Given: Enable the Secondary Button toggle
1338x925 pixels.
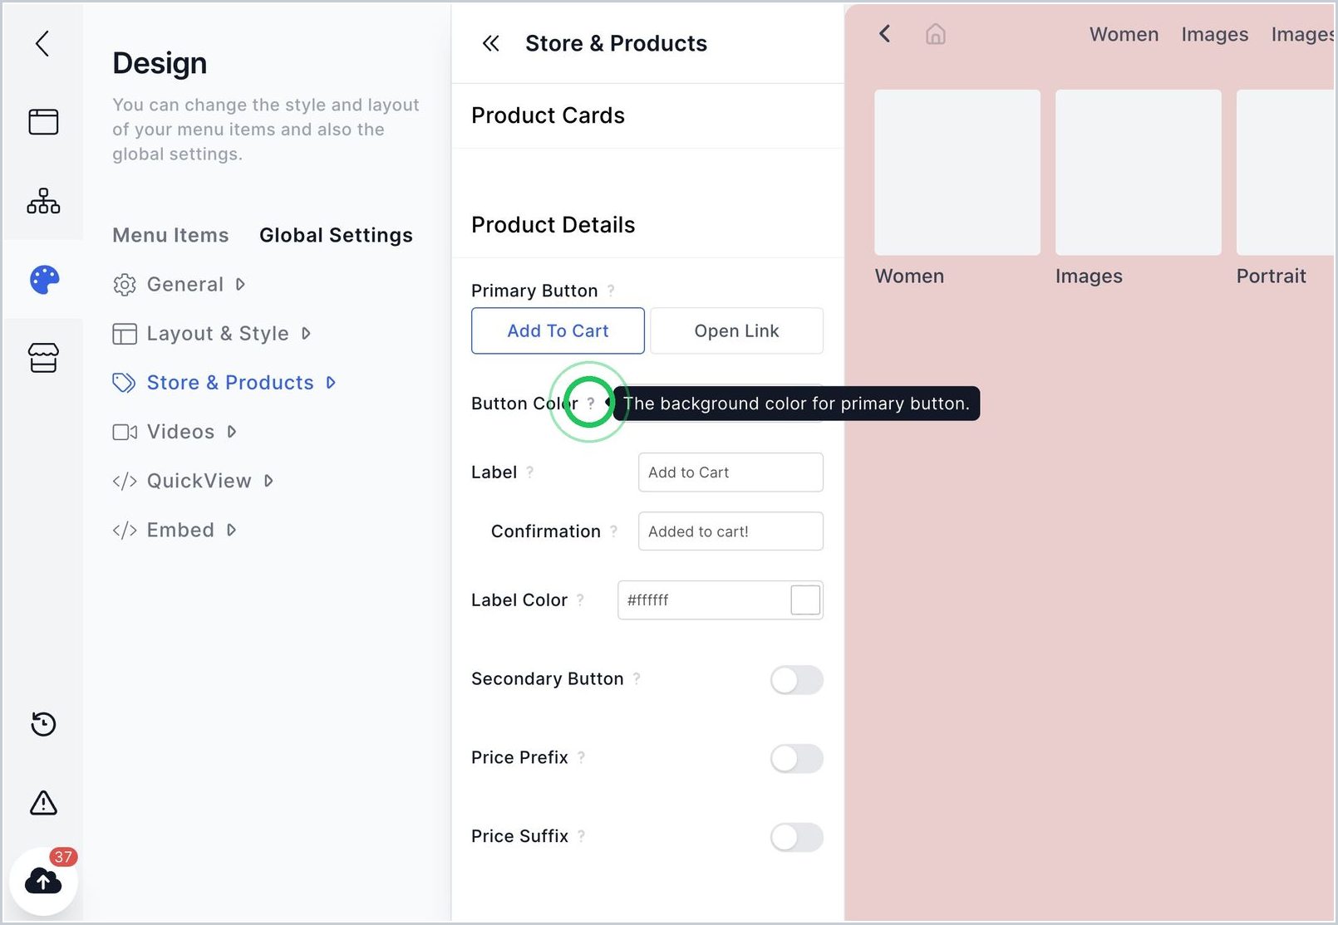Looking at the screenshot, I should (x=796, y=680).
